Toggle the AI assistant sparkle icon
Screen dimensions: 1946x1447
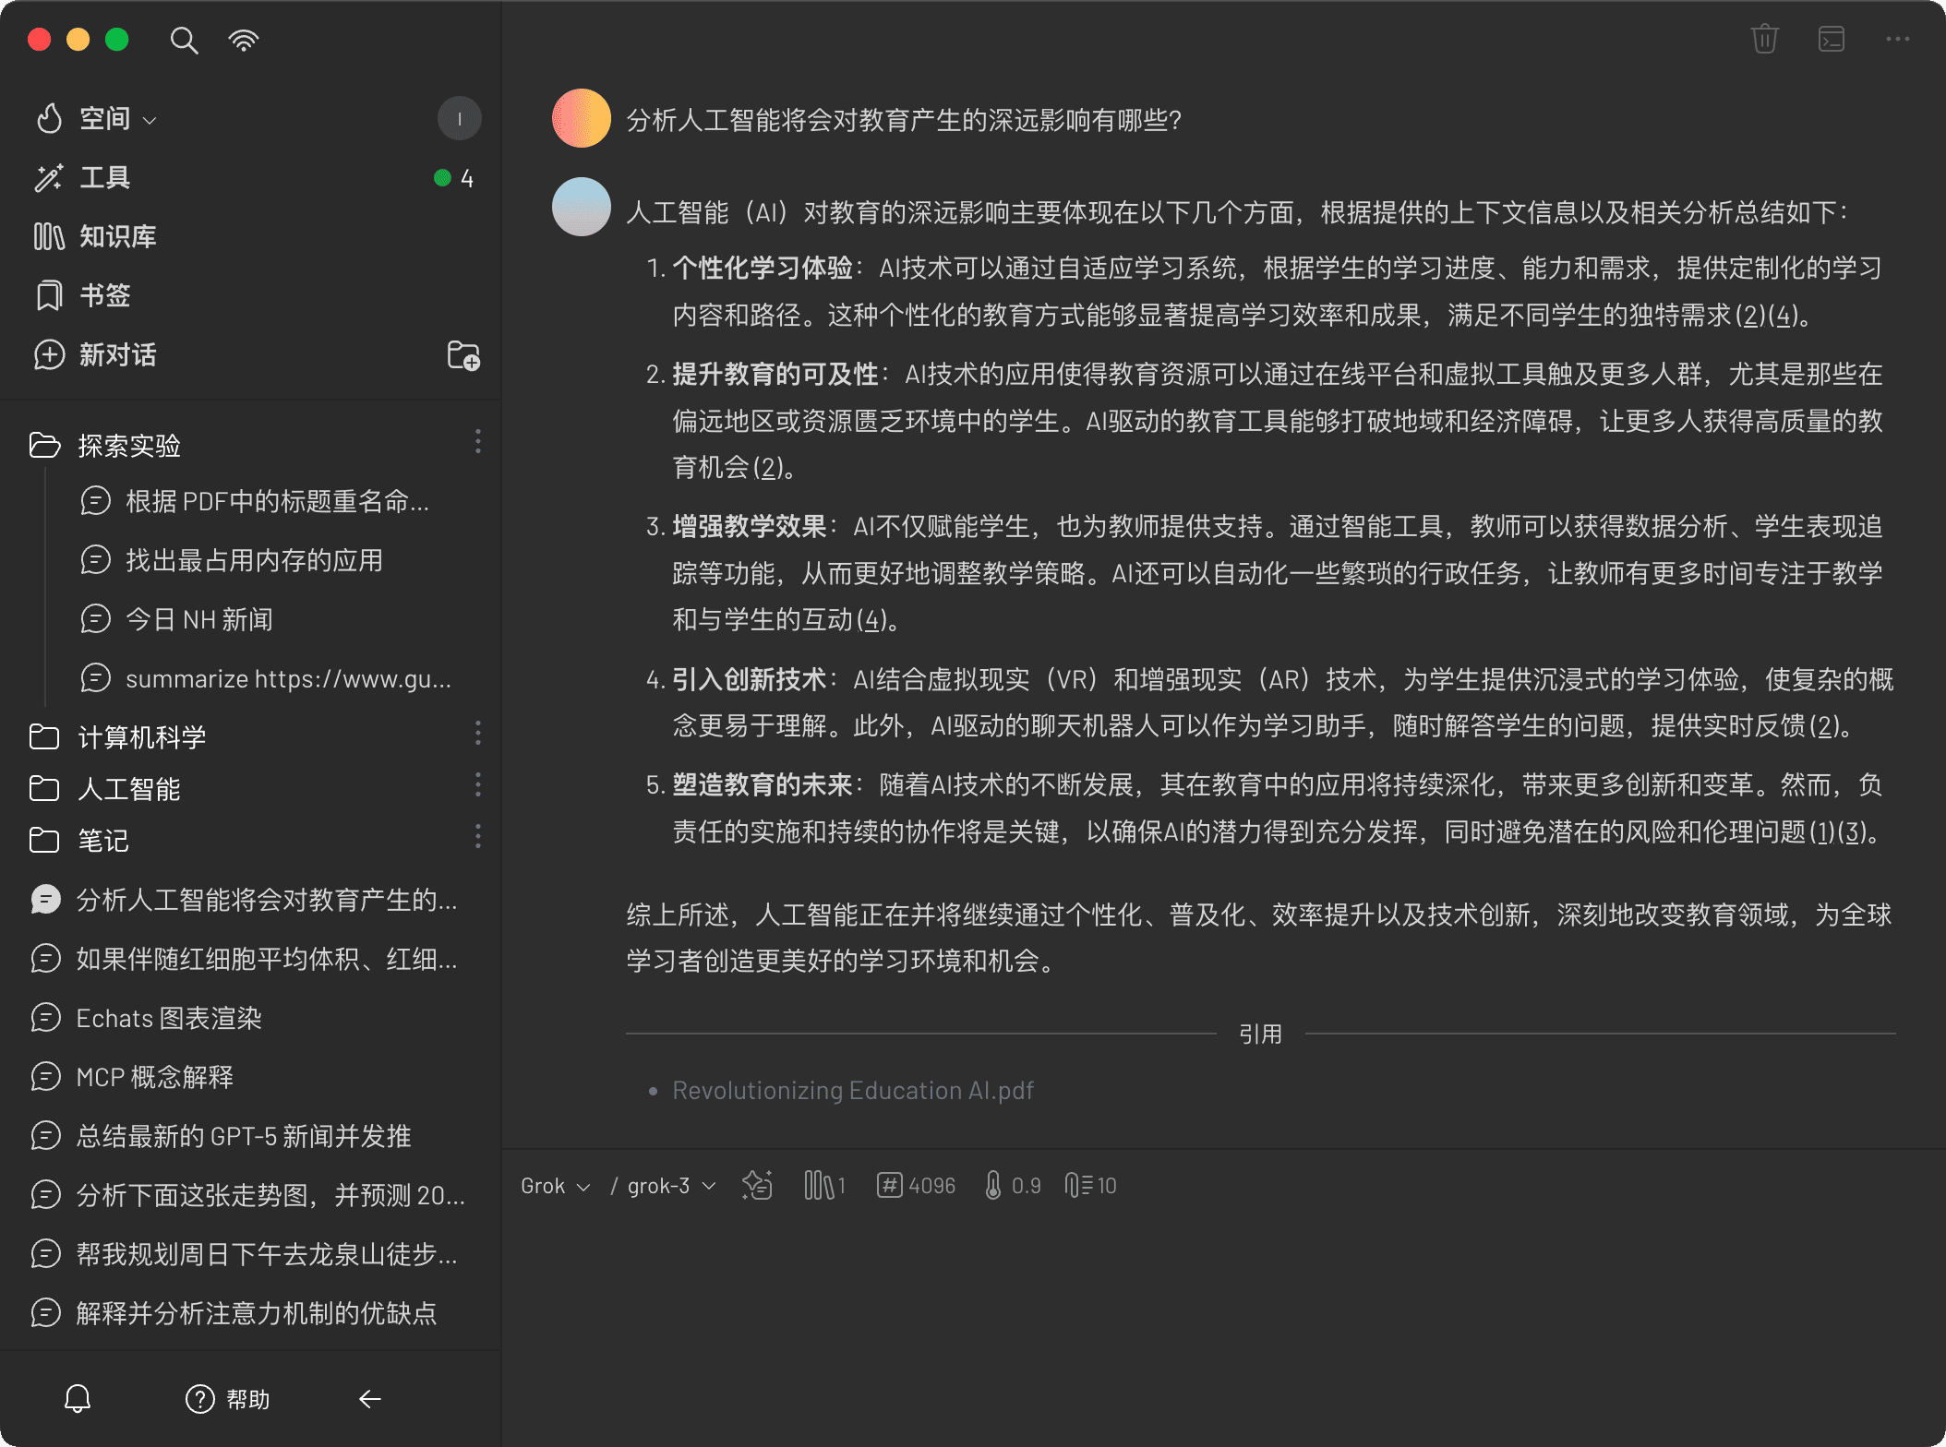pos(757,1186)
